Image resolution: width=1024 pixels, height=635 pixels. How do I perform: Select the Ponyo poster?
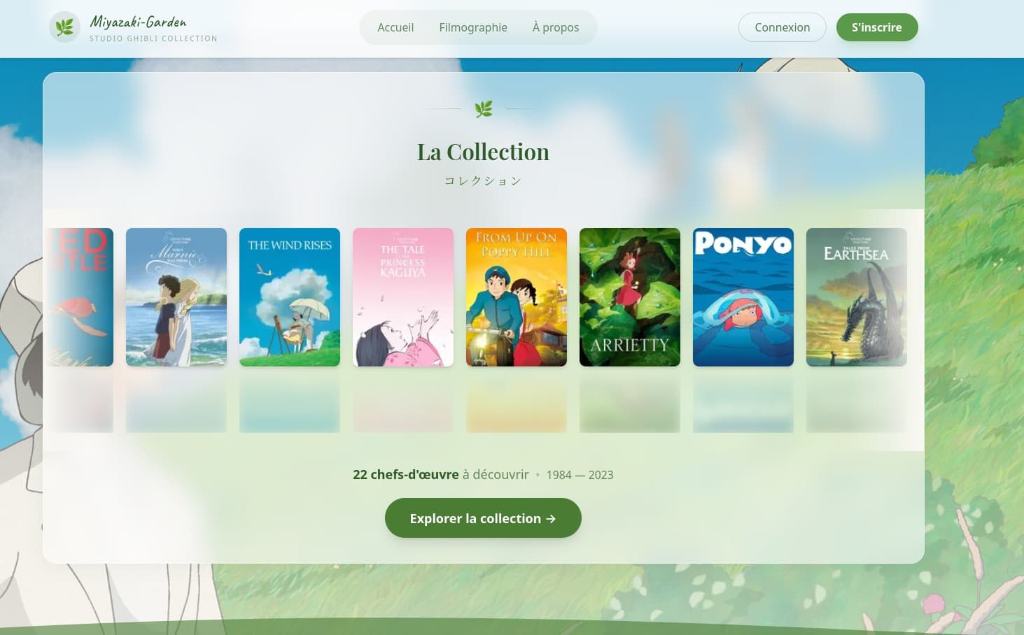pos(743,297)
